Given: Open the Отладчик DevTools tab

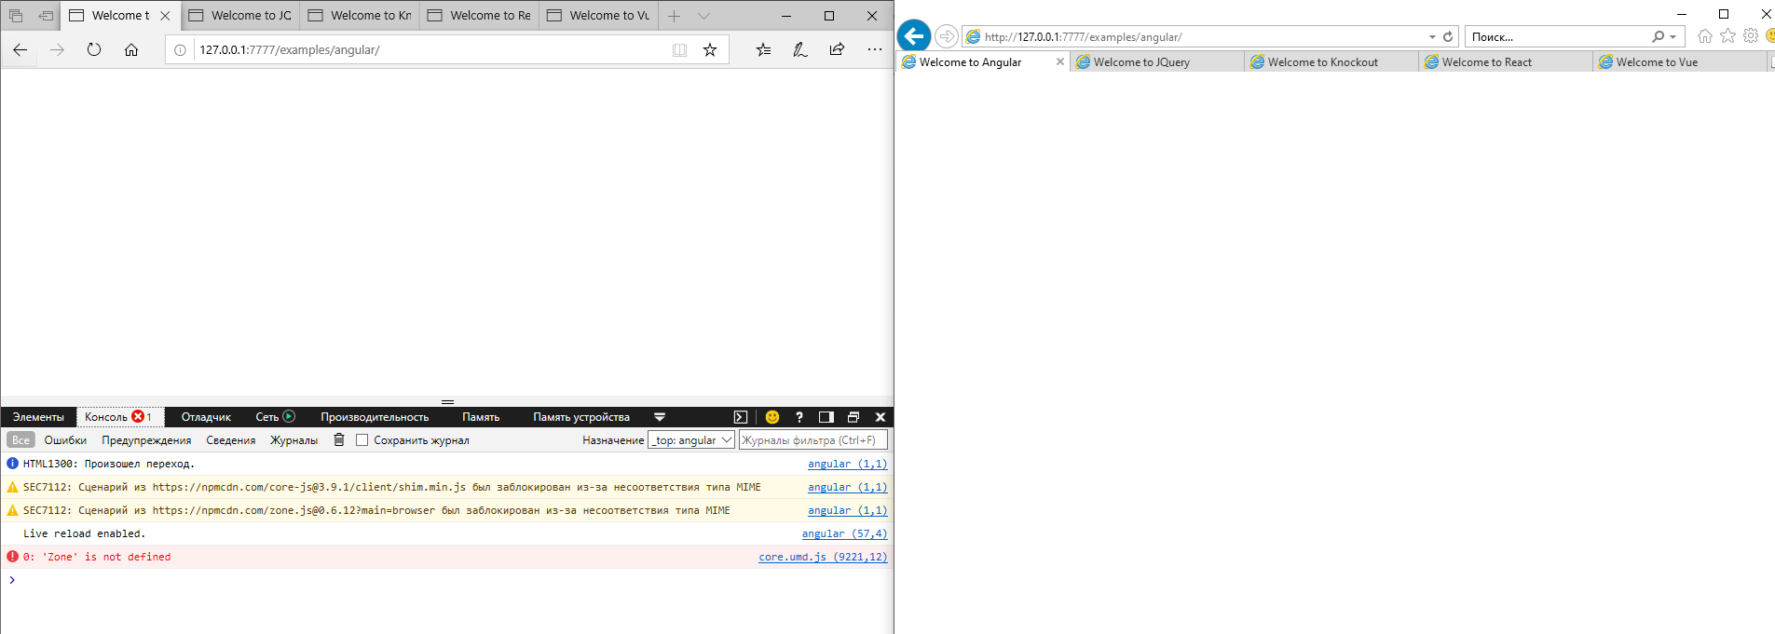Looking at the screenshot, I should 206,417.
